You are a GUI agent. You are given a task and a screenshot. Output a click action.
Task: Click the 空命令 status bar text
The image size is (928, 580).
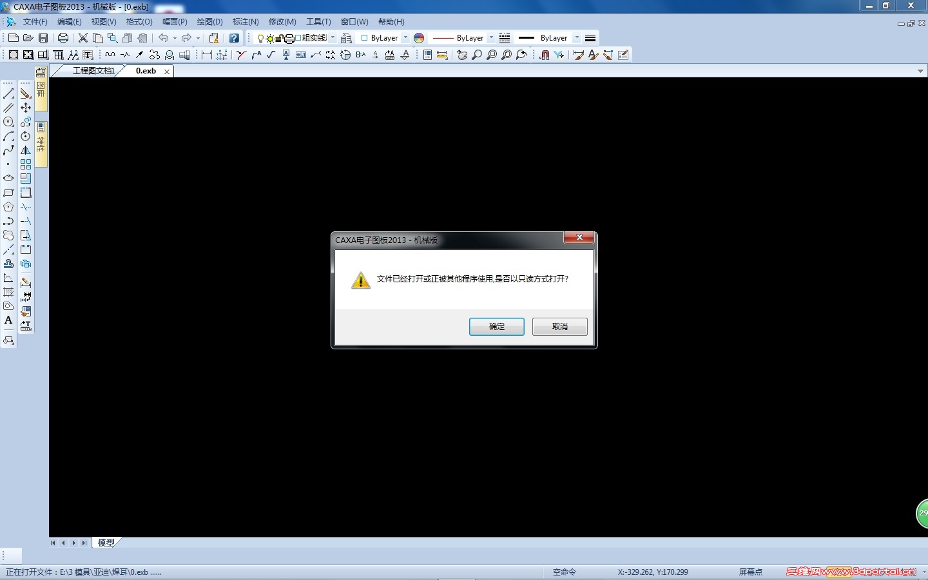[x=565, y=572]
